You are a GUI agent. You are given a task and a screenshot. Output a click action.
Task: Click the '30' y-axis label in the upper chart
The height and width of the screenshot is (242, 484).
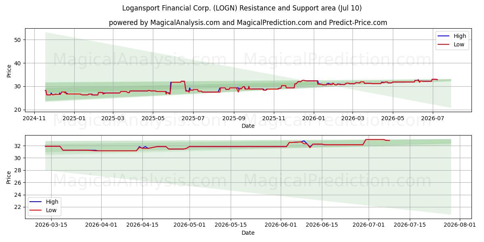pos(18,86)
